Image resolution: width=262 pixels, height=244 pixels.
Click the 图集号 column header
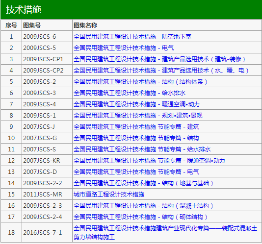coord(32,25)
